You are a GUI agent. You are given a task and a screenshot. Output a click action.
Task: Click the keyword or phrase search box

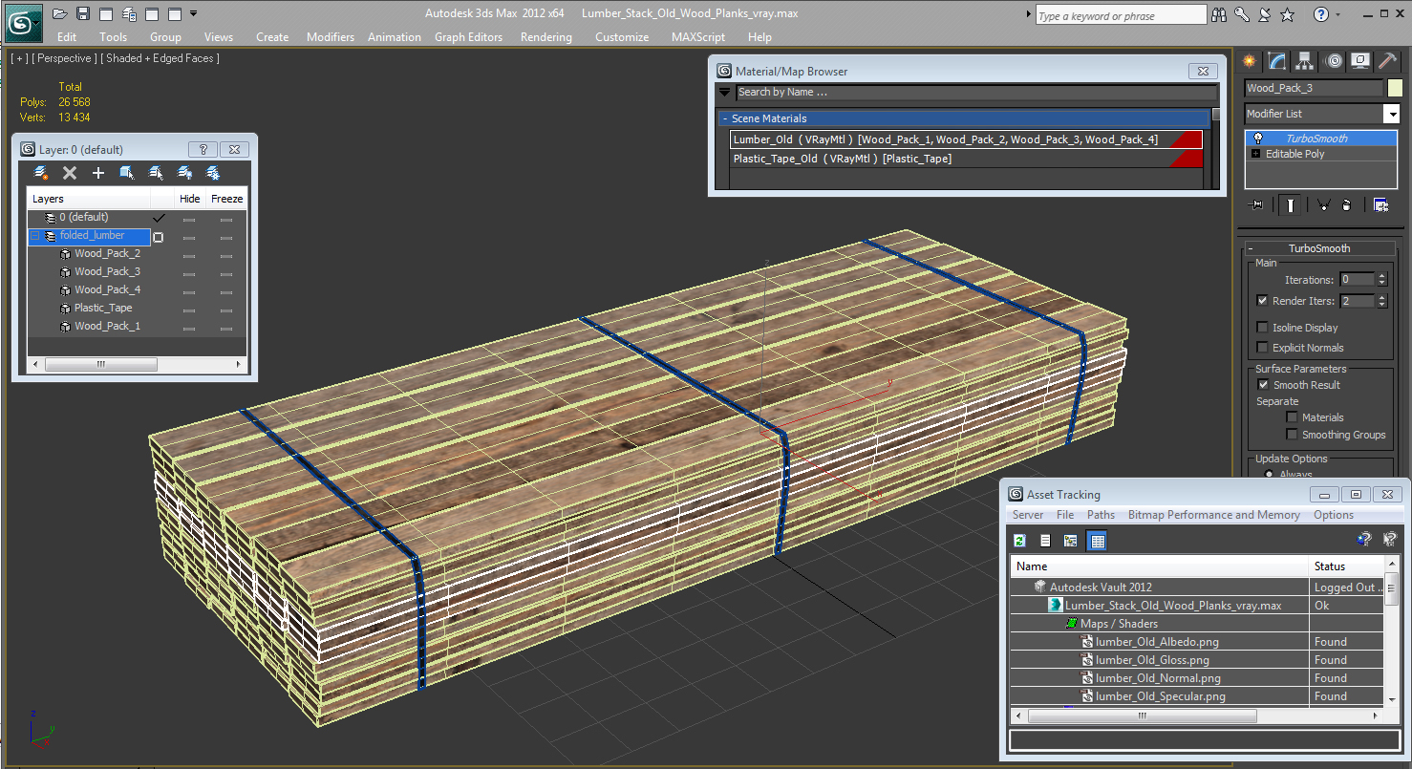1121,15
